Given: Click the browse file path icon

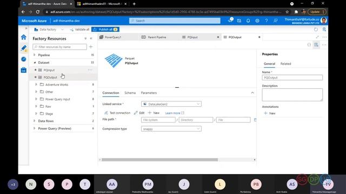Looking at the screenshot, I should (x=255, y=120).
